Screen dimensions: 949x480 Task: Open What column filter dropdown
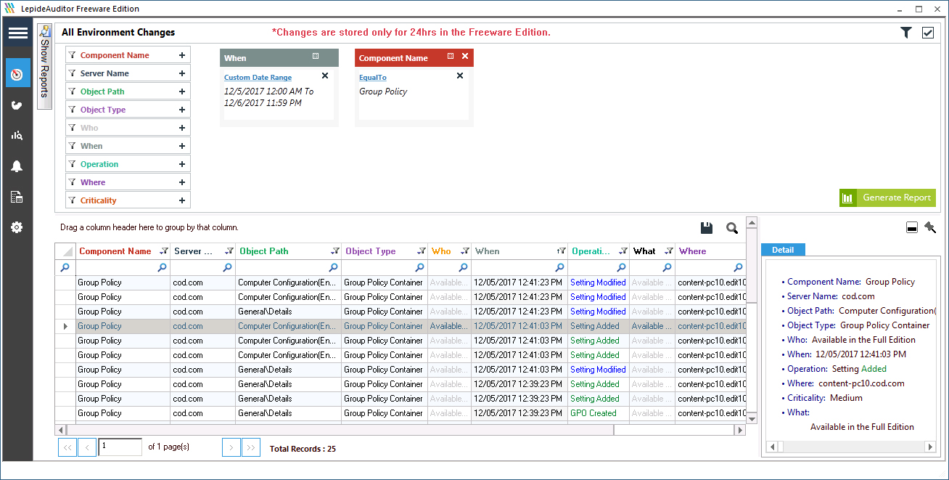pyautogui.click(x=669, y=251)
